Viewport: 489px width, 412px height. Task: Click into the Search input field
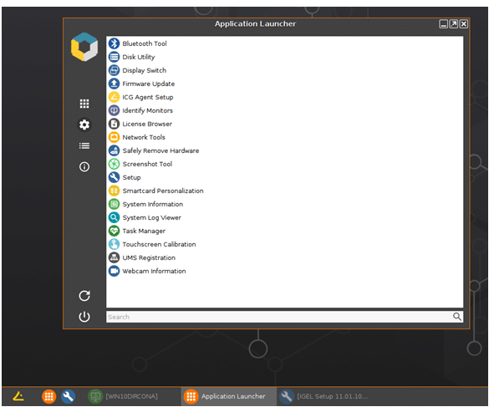(284, 317)
